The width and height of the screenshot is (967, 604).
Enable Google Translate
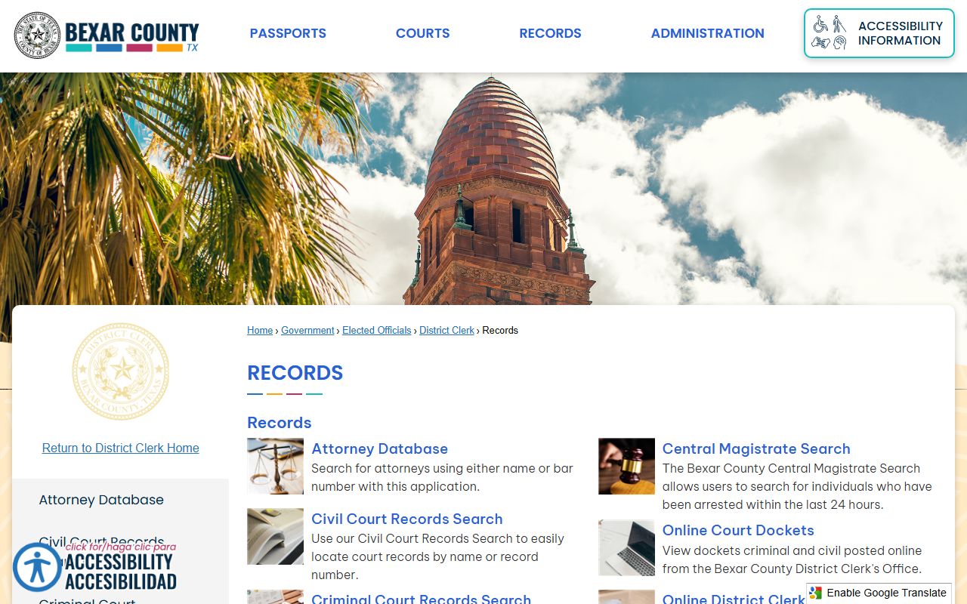pos(879,593)
